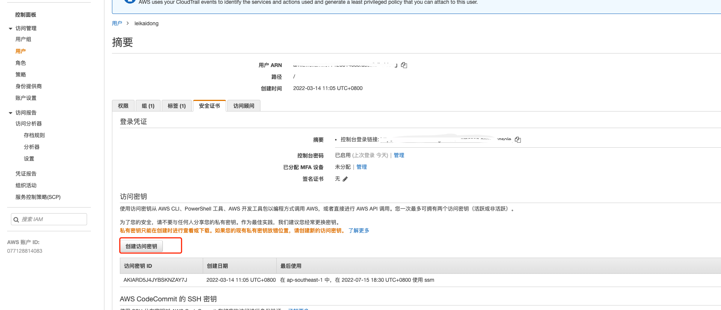
Task: Click the AWS account ID 077128814083
Action: click(25, 251)
